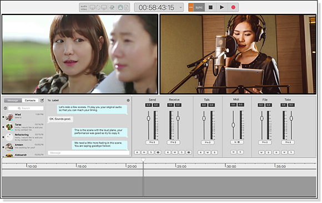Solo the Take channel

pyautogui.click(x=291, y=153)
